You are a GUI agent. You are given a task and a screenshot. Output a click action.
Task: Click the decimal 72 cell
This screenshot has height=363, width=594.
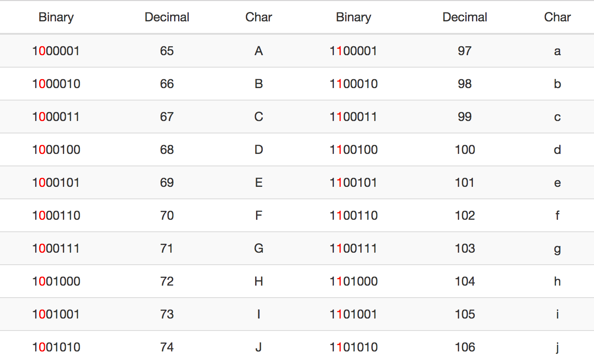click(x=167, y=281)
